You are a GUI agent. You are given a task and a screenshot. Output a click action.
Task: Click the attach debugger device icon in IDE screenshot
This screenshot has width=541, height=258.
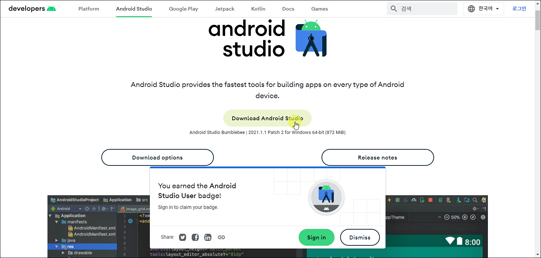[422, 200]
